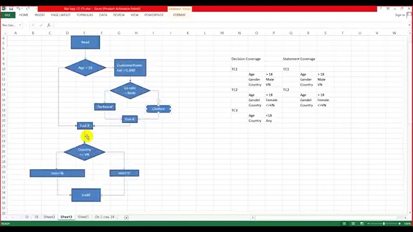Open the REVIEW ribbon tab
This screenshot has width=413, height=232.
point(119,15)
